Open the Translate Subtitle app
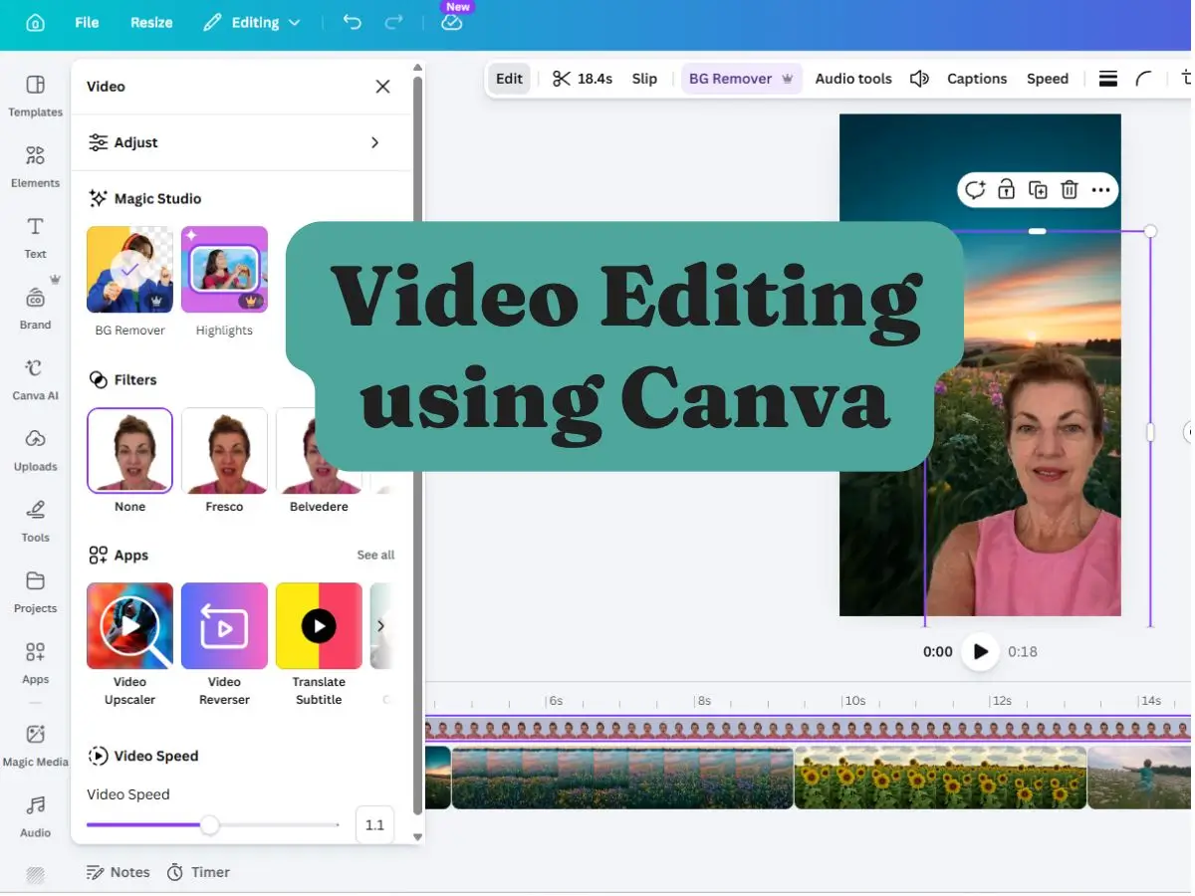Image resolution: width=1195 pixels, height=896 pixels. [x=319, y=625]
